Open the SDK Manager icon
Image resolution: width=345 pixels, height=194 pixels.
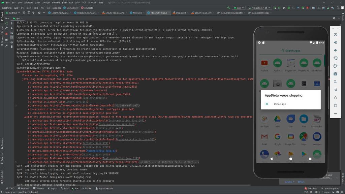point(333,7)
